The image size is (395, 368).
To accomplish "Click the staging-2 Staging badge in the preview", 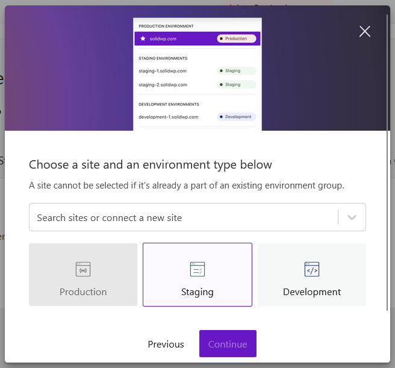I will [x=236, y=85].
